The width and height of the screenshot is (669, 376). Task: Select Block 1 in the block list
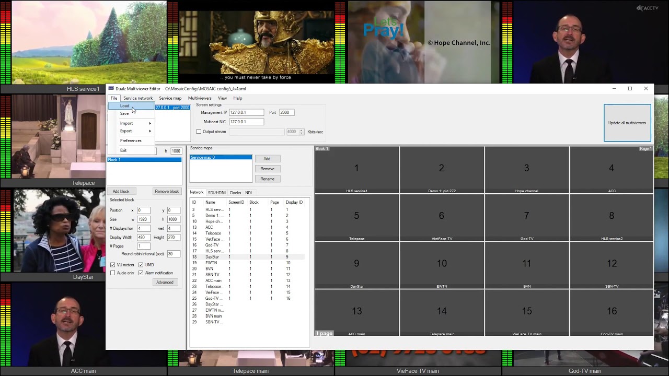pos(144,160)
